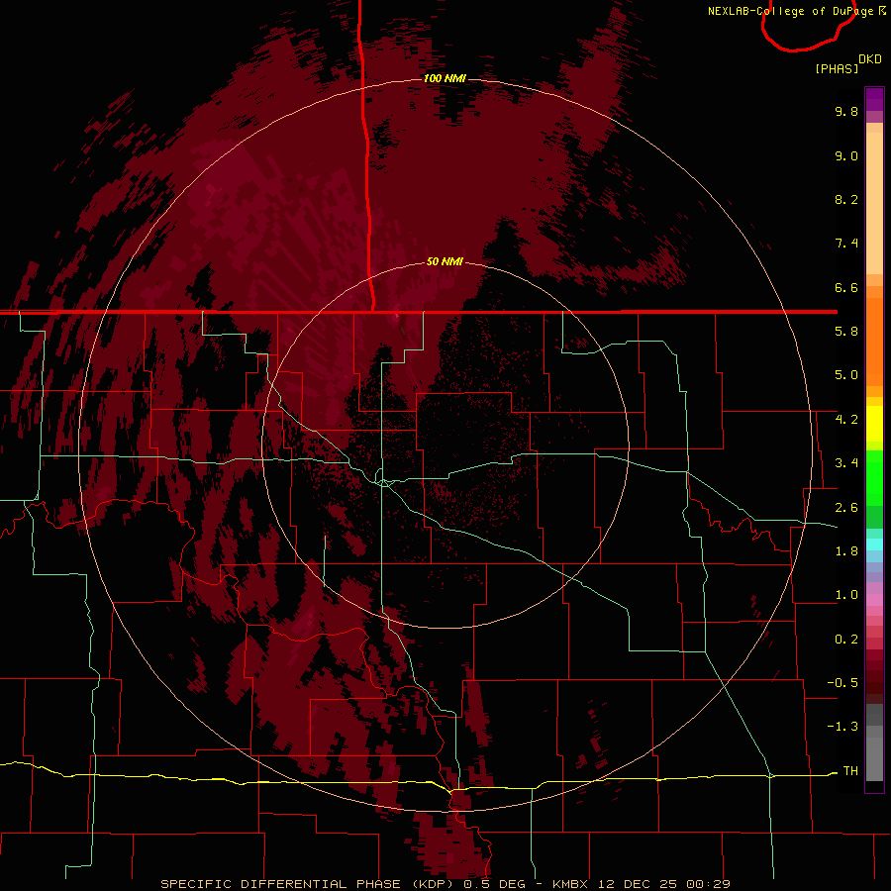
Task: Click the 1.8 legend value
Action: click(x=846, y=551)
